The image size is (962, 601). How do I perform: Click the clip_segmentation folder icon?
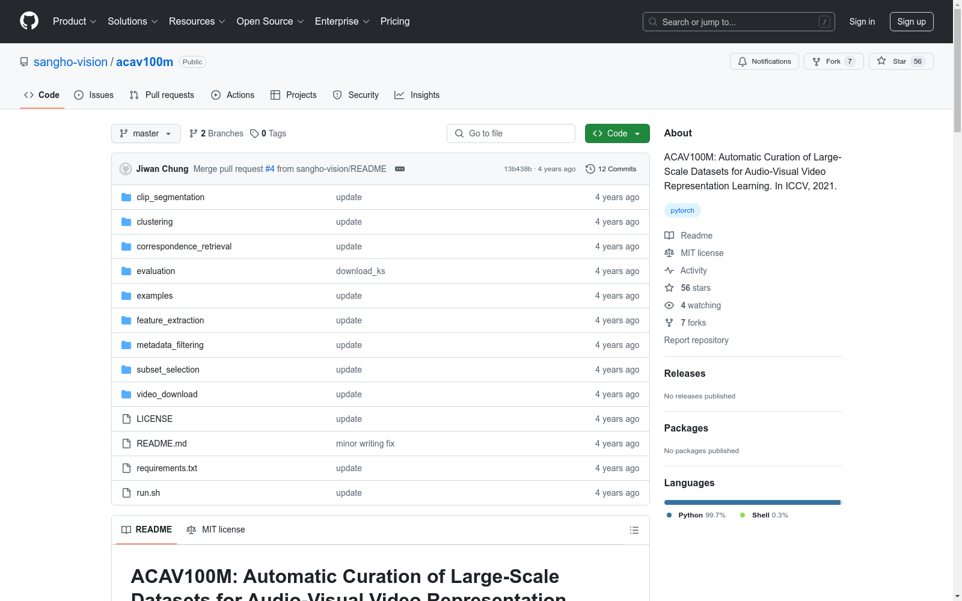click(x=126, y=197)
